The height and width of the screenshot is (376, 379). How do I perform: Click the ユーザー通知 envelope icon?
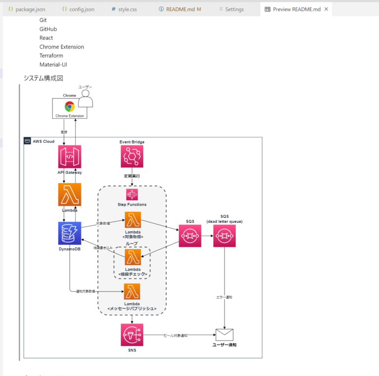(x=225, y=335)
